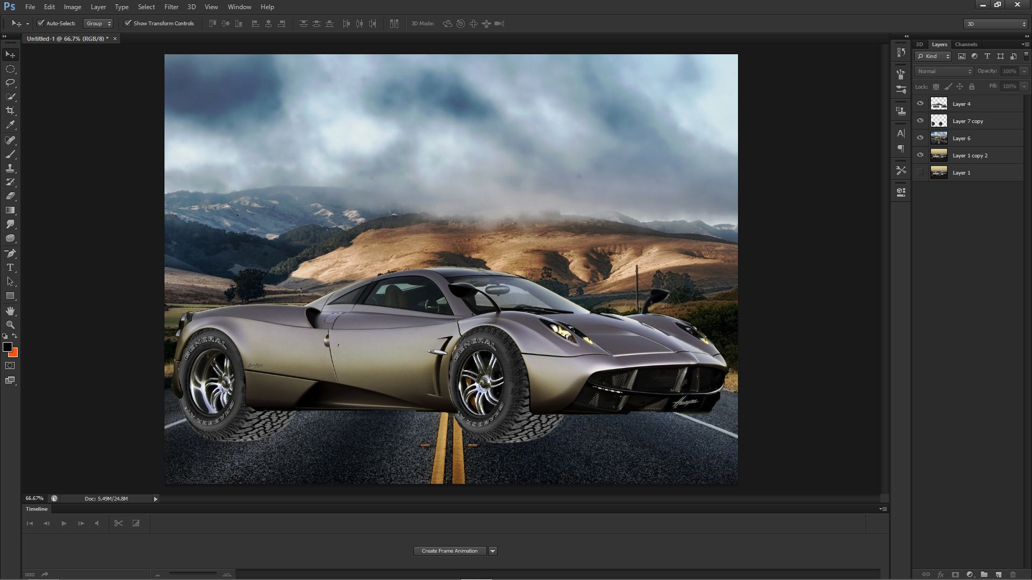This screenshot has height=580, width=1032.
Task: Open Fill slider dropdown arrow
Action: [x=1024, y=86]
